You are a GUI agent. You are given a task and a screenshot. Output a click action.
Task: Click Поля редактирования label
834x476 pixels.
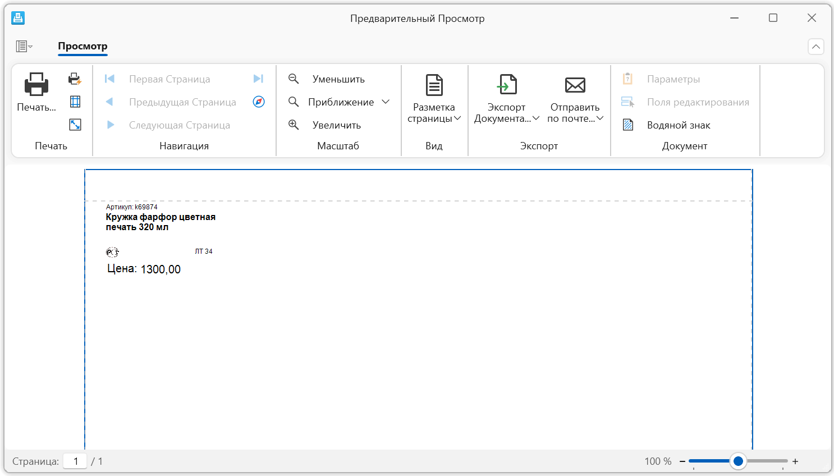pyautogui.click(x=698, y=102)
